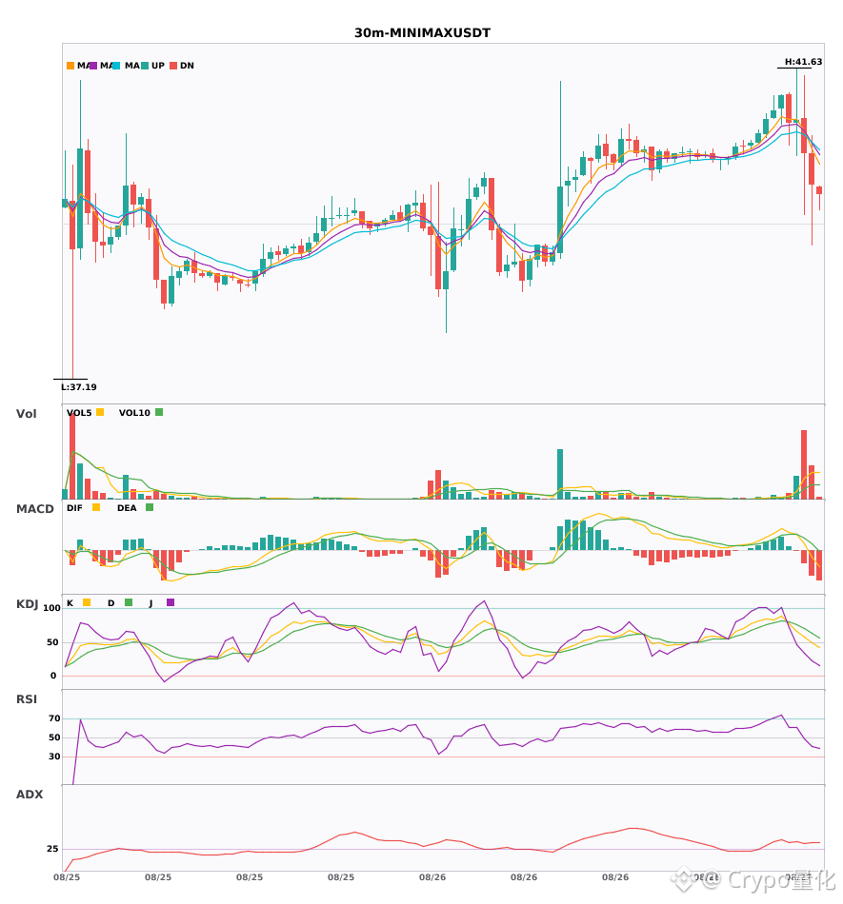Click the RSI axis 30 label
The image size is (843, 904).
(54, 757)
